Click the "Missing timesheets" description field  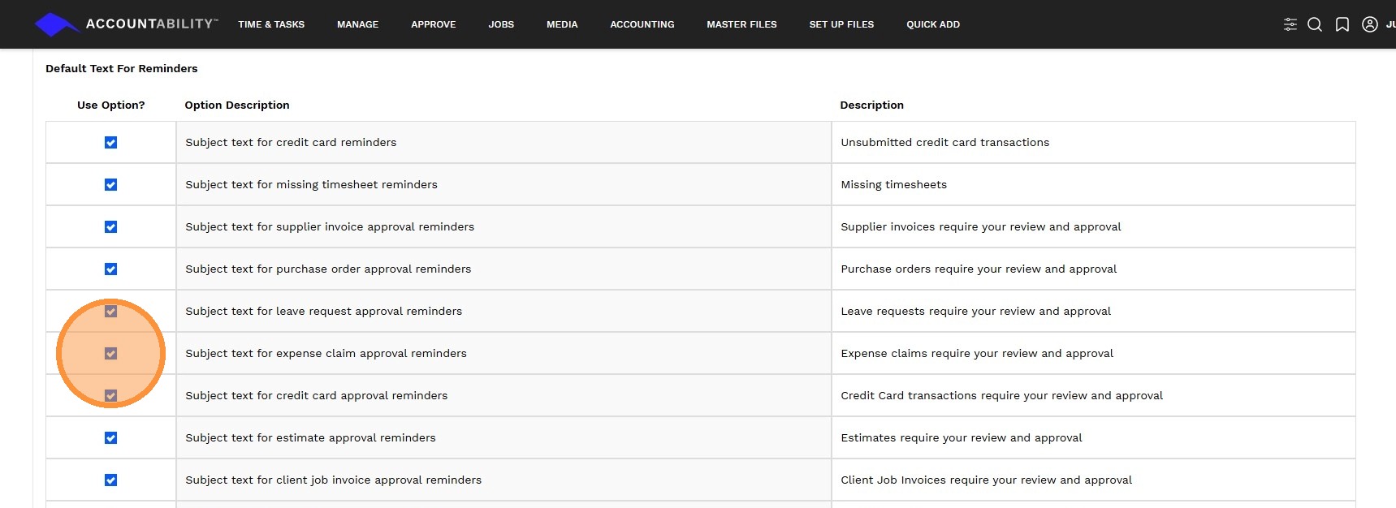[x=1092, y=185]
